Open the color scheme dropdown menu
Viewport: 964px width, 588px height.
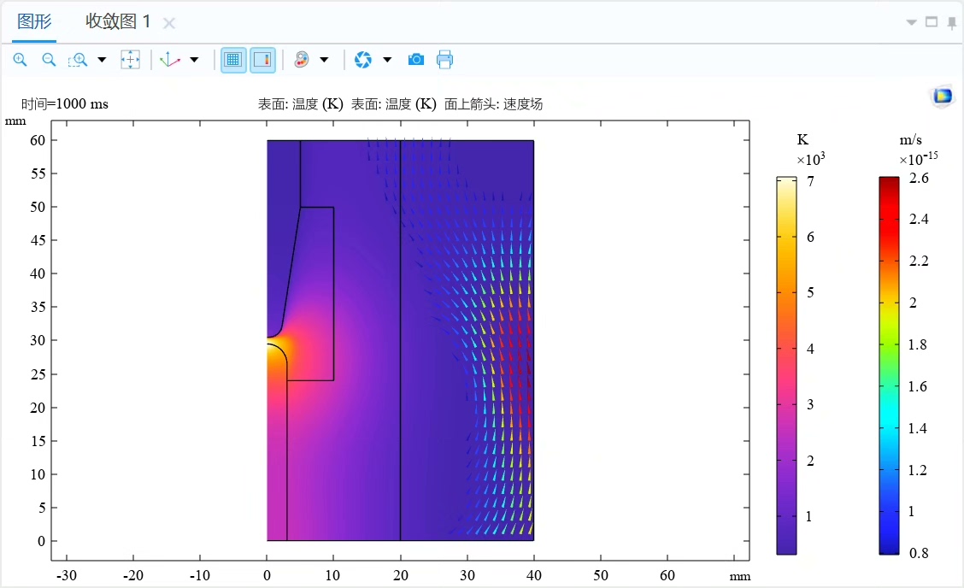pos(326,60)
